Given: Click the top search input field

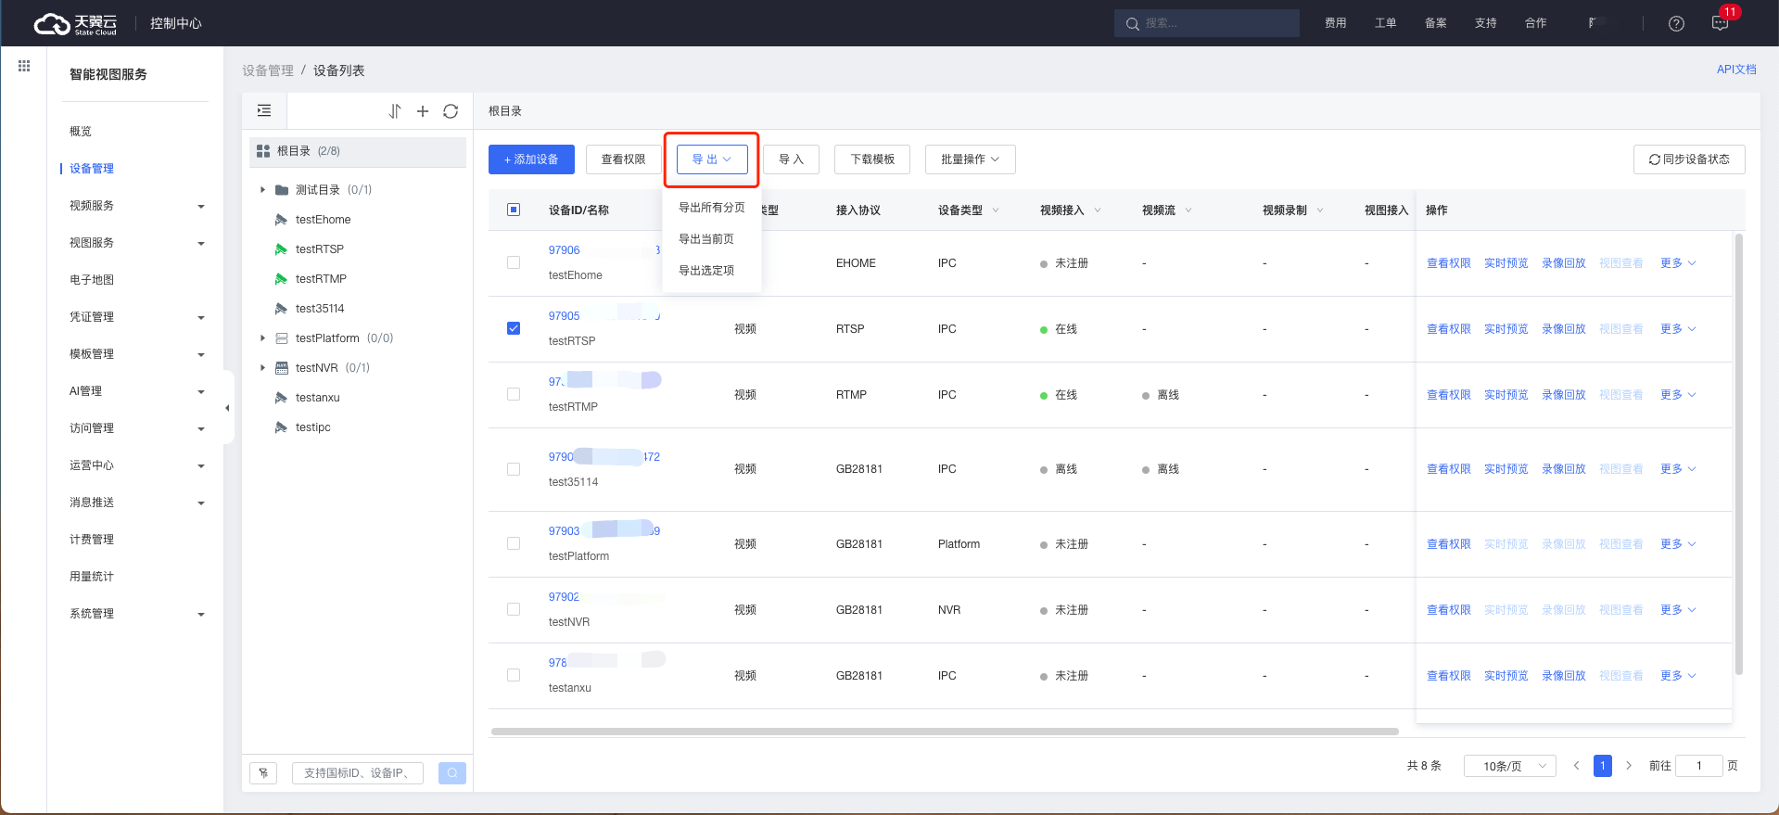Looking at the screenshot, I should point(1207,23).
